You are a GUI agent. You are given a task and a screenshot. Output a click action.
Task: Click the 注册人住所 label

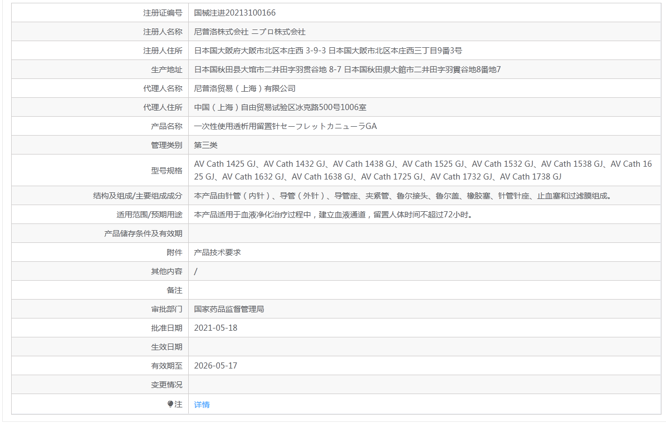point(163,51)
